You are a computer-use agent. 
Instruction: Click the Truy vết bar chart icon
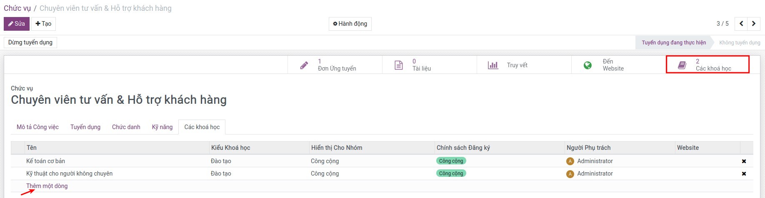point(493,65)
